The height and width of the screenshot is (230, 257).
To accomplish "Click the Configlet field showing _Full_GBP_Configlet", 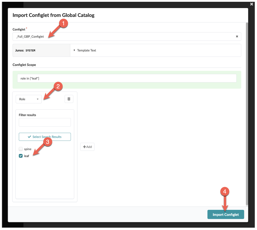I will [103, 36].
